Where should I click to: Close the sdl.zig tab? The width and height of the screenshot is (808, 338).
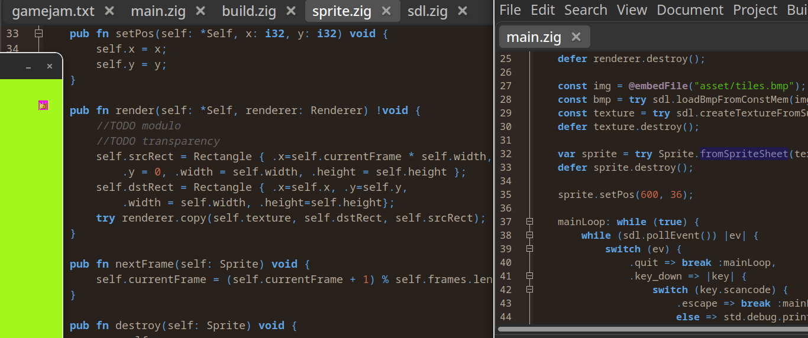tap(463, 11)
